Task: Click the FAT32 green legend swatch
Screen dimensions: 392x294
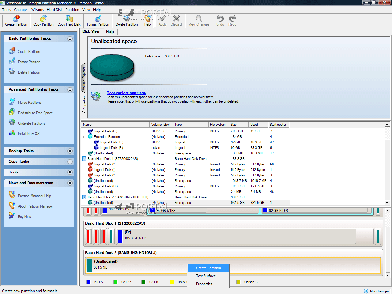Action: 115,282
